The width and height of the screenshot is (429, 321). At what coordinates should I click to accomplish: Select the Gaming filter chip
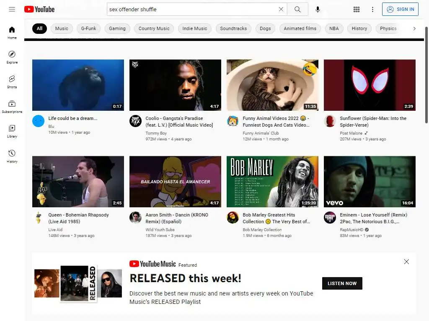(x=117, y=28)
